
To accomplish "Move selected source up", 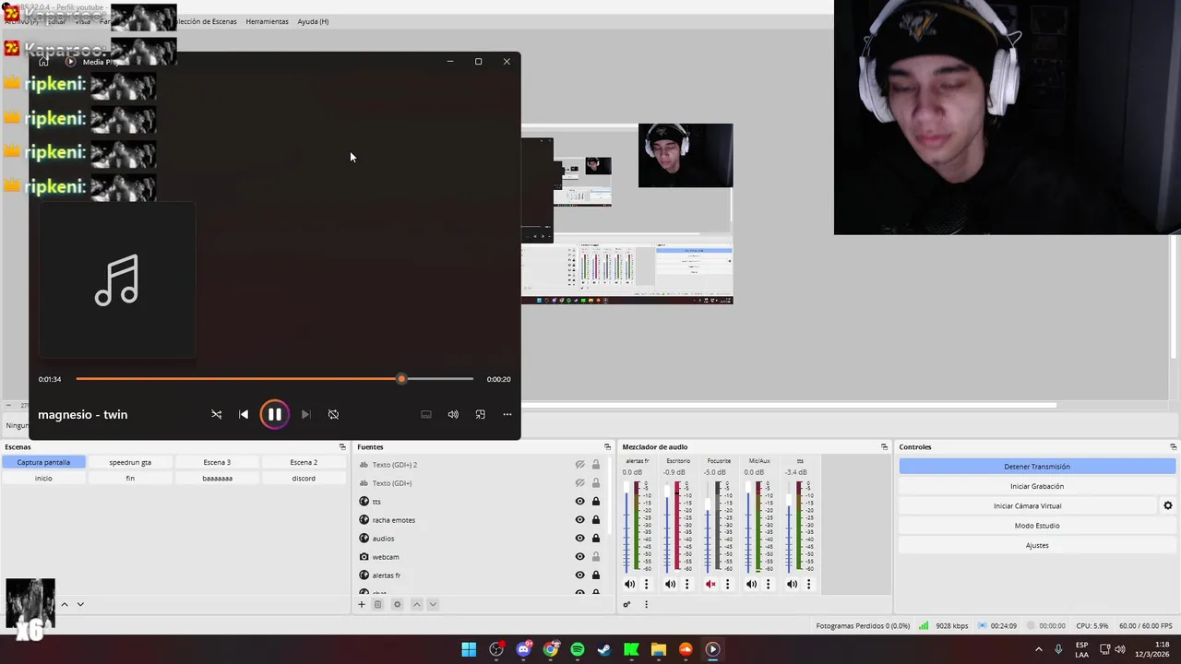I will pyautogui.click(x=416, y=604).
